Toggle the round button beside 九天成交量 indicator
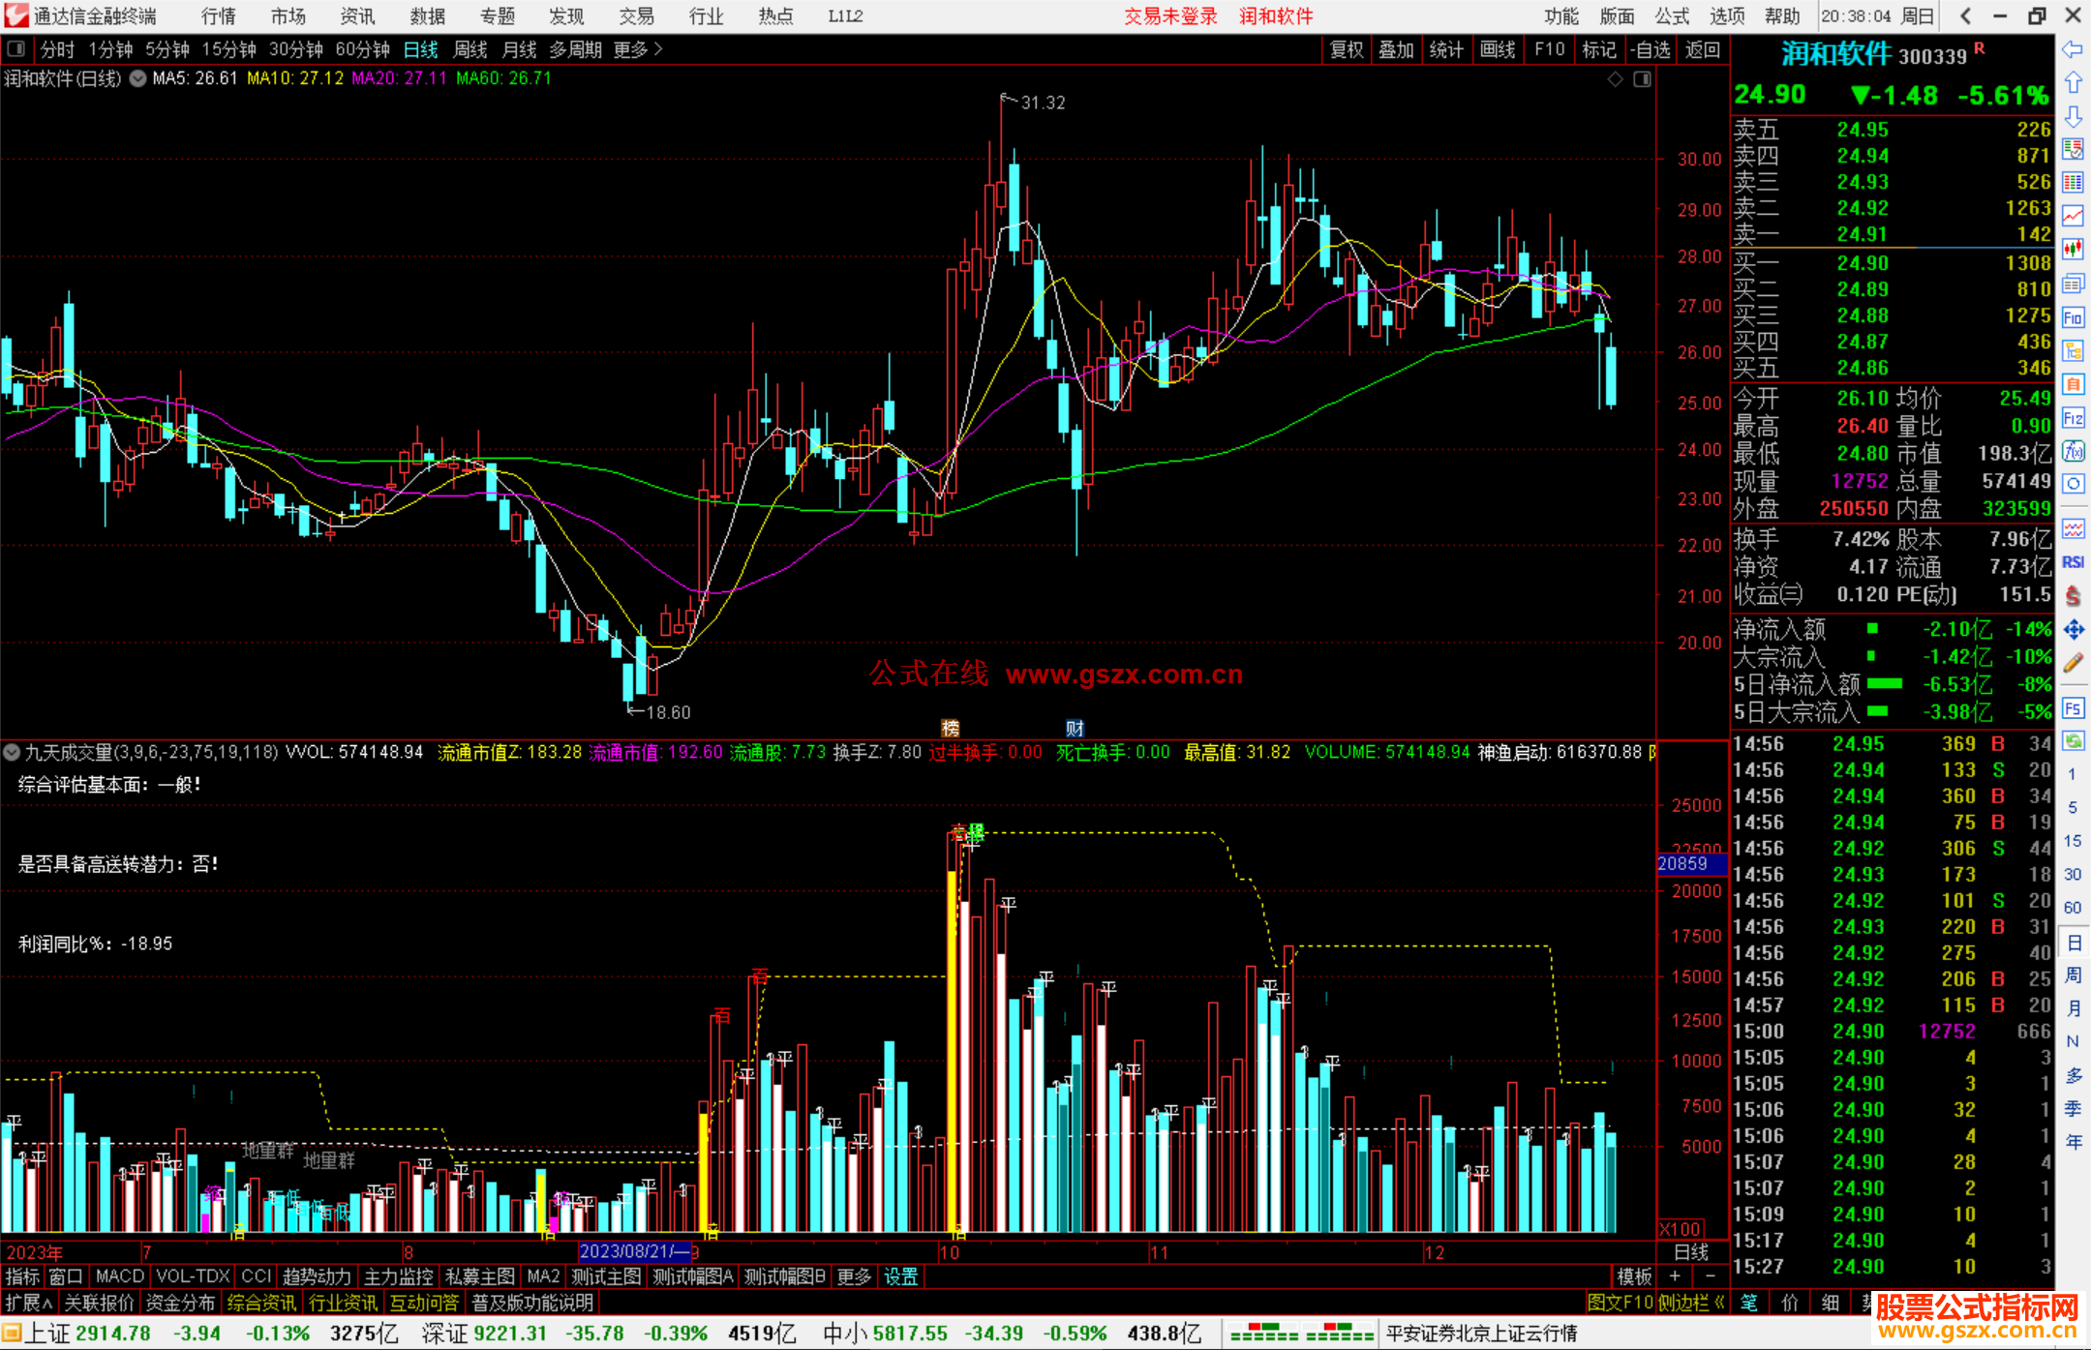Image resolution: width=2091 pixels, height=1350 pixels. (x=12, y=751)
